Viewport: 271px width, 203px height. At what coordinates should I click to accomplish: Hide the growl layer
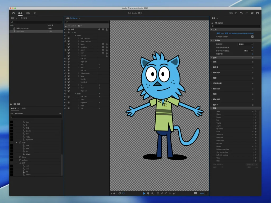(65, 50)
